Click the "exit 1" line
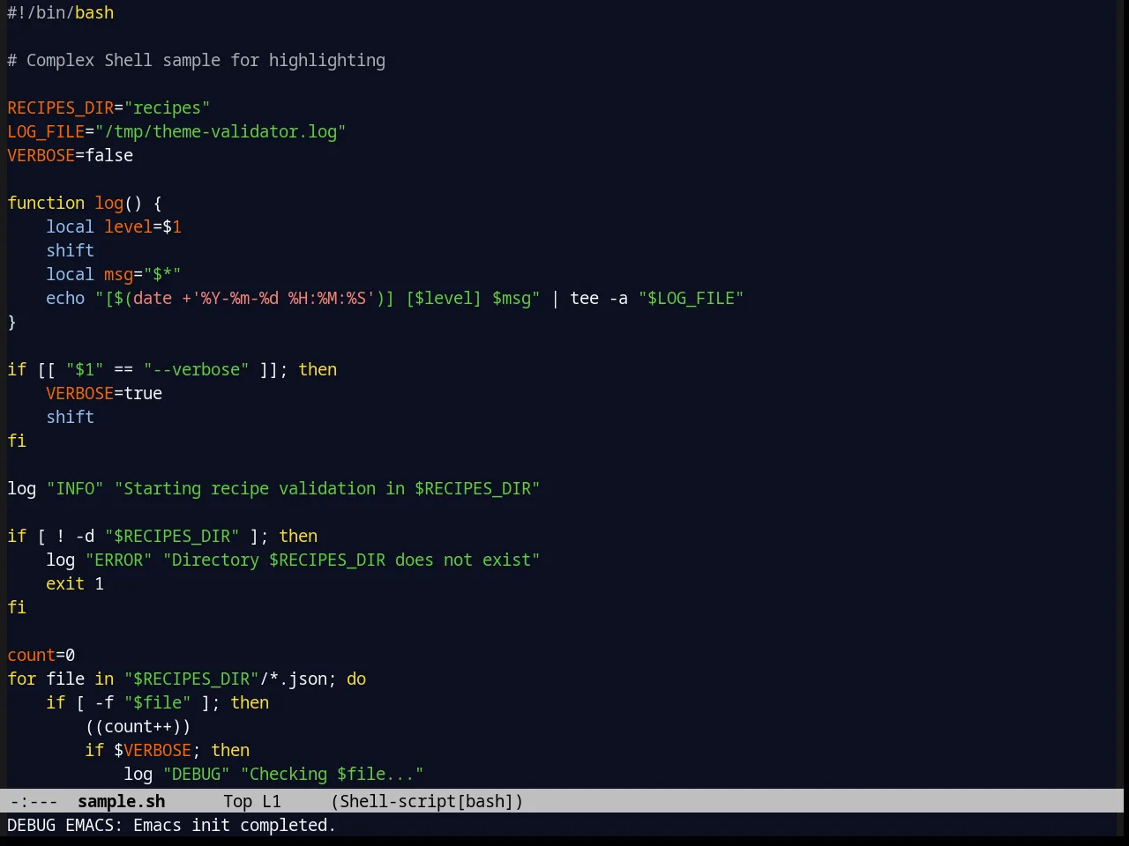 pyautogui.click(x=75, y=583)
